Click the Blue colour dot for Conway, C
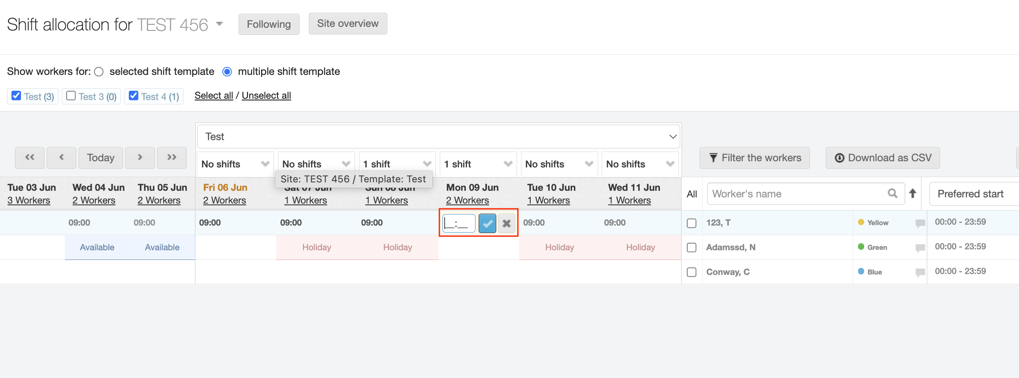This screenshot has width=1019, height=378. 861,271
